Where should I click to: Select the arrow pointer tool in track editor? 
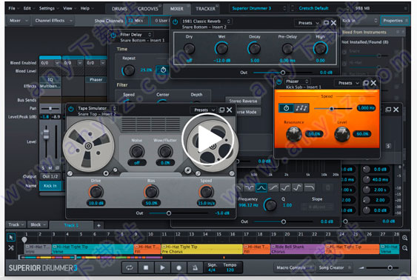pyautogui.click(x=11, y=237)
